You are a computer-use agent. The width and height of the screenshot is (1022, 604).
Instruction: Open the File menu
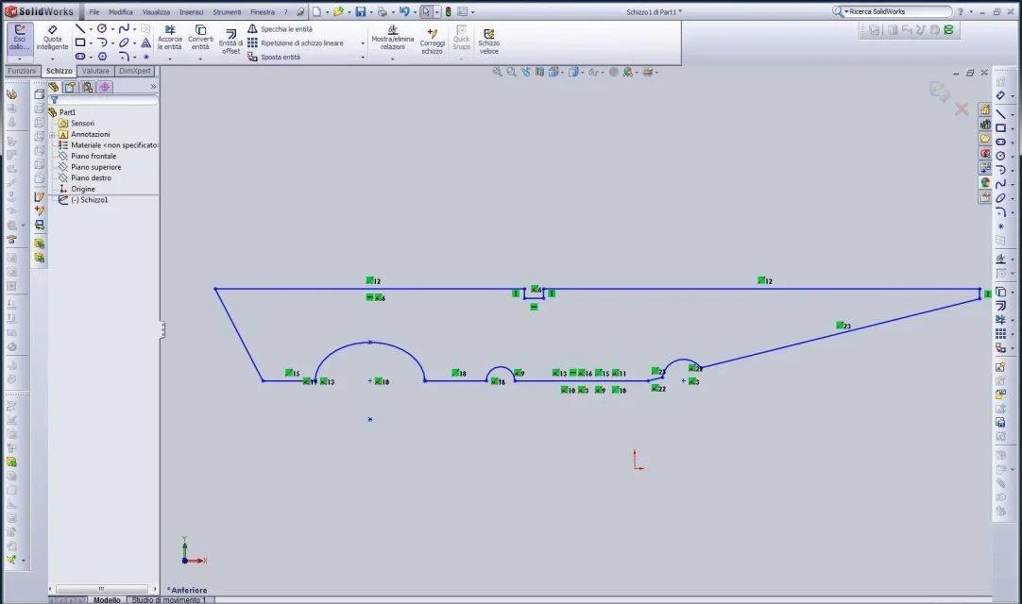pos(94,11)
